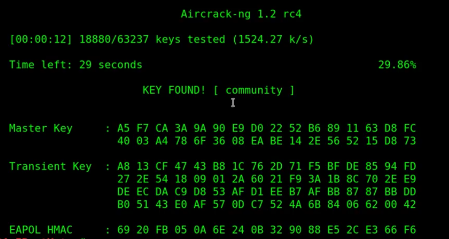
Task: Click the 29.86% progress percentage
Action: tap(397, 65)
